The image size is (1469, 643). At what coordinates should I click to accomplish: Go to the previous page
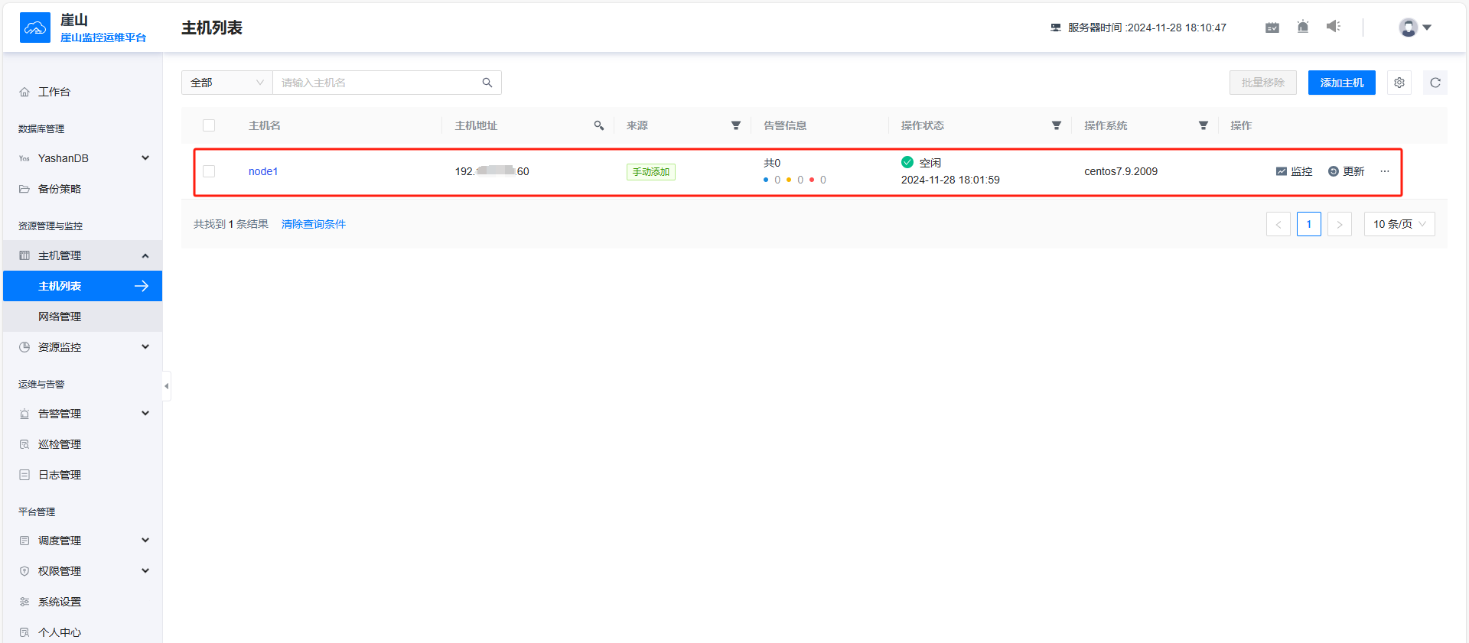coord(1278,224)
